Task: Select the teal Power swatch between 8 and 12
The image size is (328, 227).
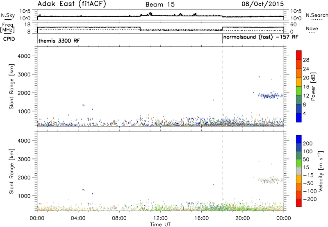Action: point(299,100)
